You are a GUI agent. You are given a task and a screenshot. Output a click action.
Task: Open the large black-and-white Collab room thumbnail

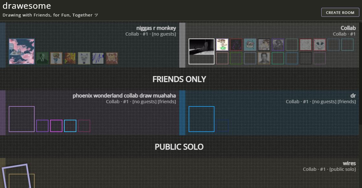pyautogui.click(x=202, y=51)
